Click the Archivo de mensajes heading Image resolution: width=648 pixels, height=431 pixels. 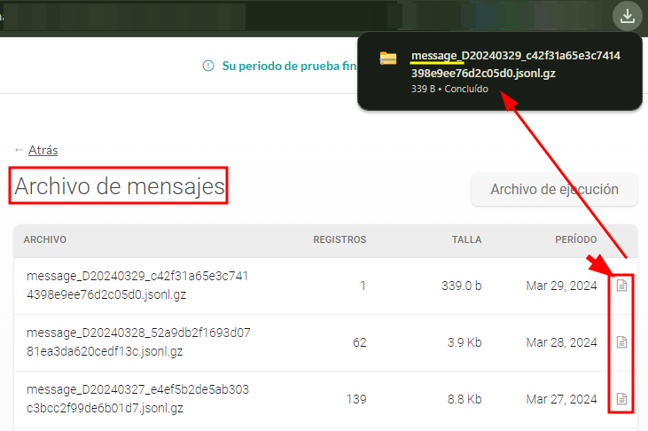[x=120, y=187]
